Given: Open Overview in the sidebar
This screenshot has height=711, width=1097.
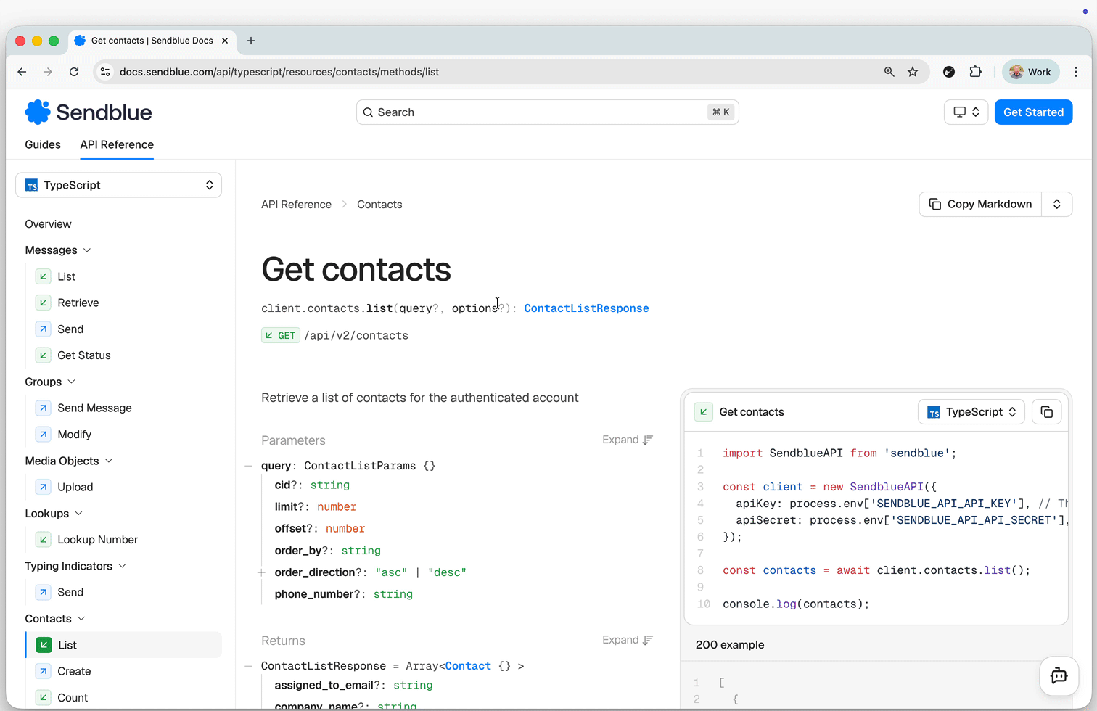Looking at the screenshot, I should [48, 224].
